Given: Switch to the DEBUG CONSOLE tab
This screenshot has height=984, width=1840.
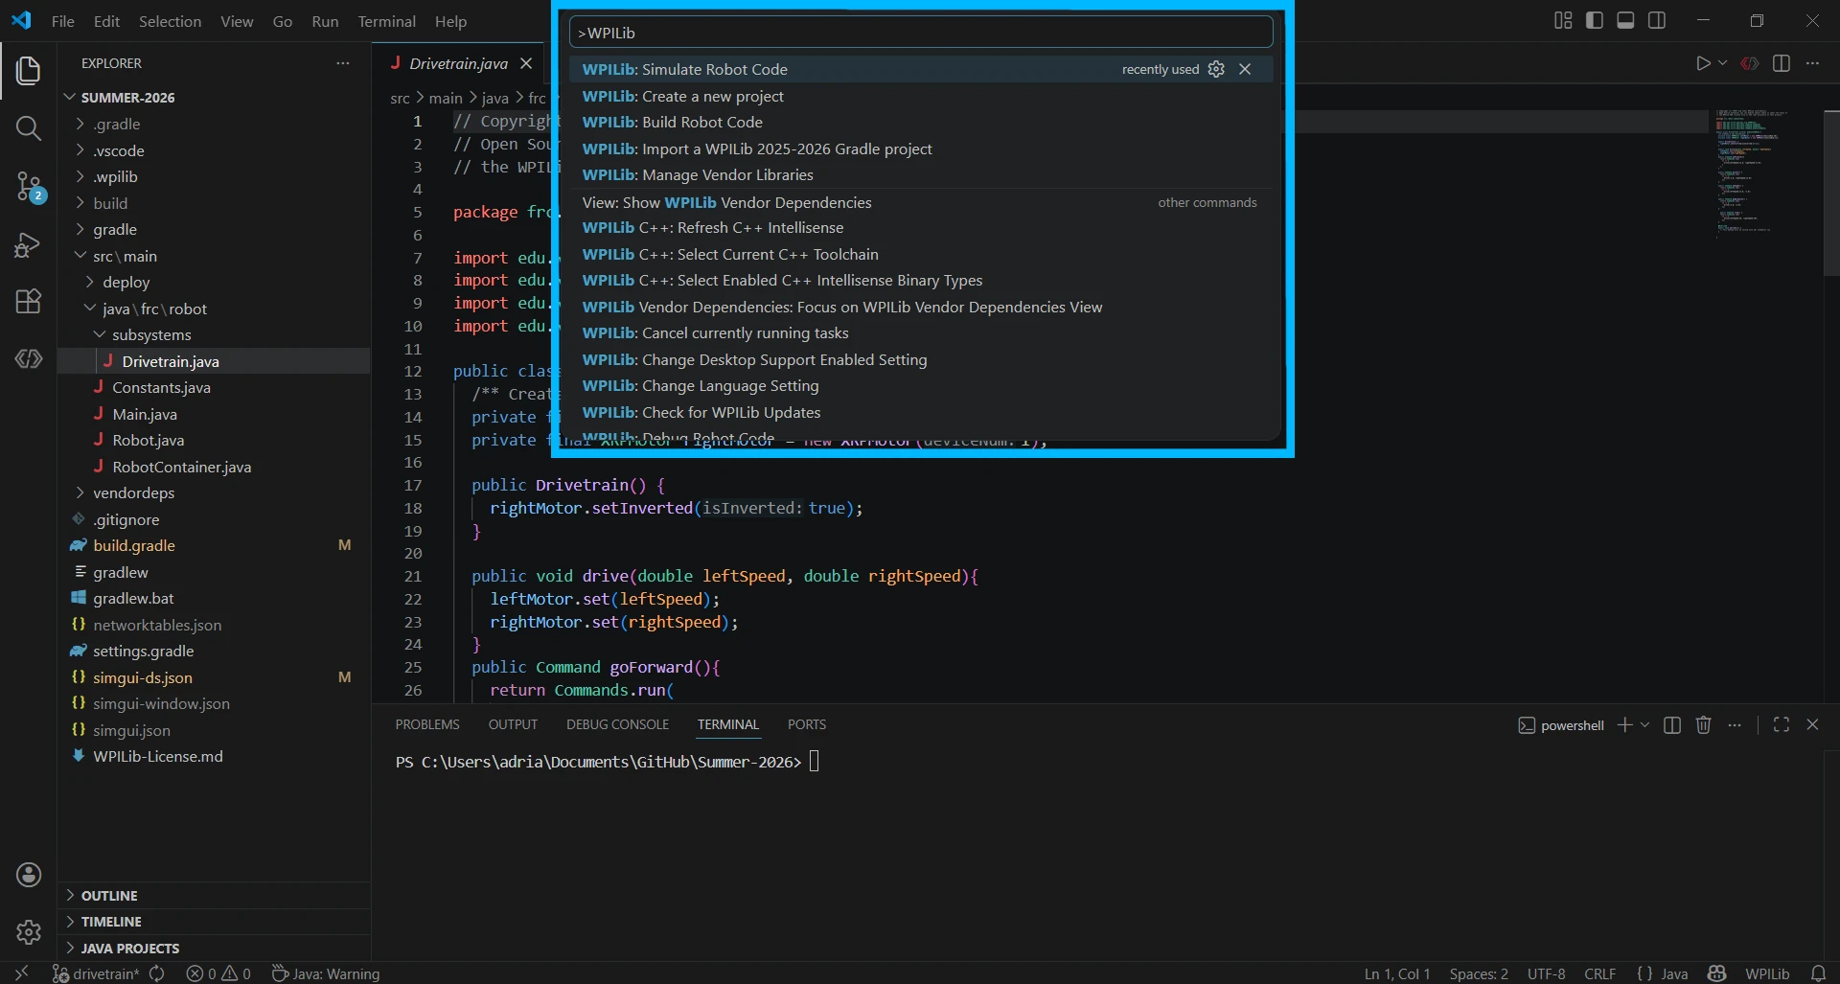Looking at the screenshot, I should (617, 724).
